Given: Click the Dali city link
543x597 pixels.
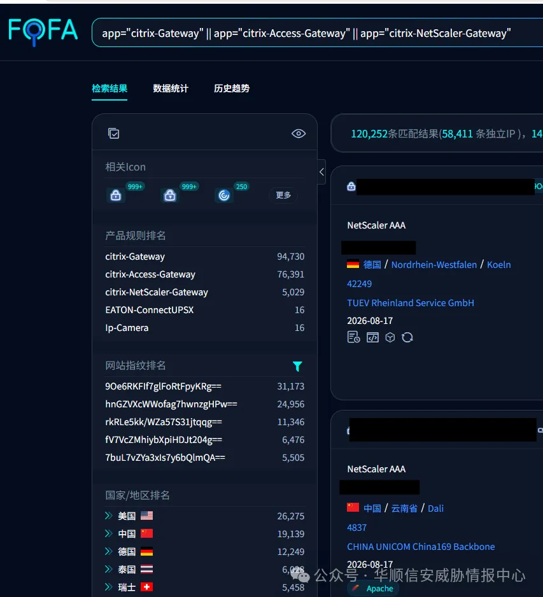Looking at the screenshot, I should (435, 509).
